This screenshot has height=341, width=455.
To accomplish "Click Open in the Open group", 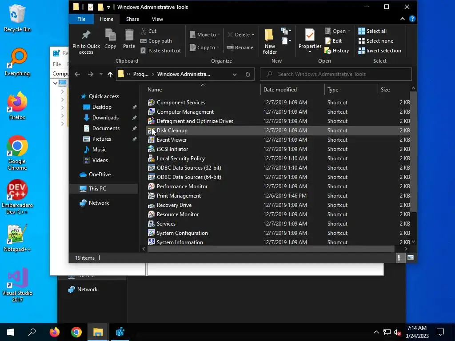I will click(x=338, y=31).
